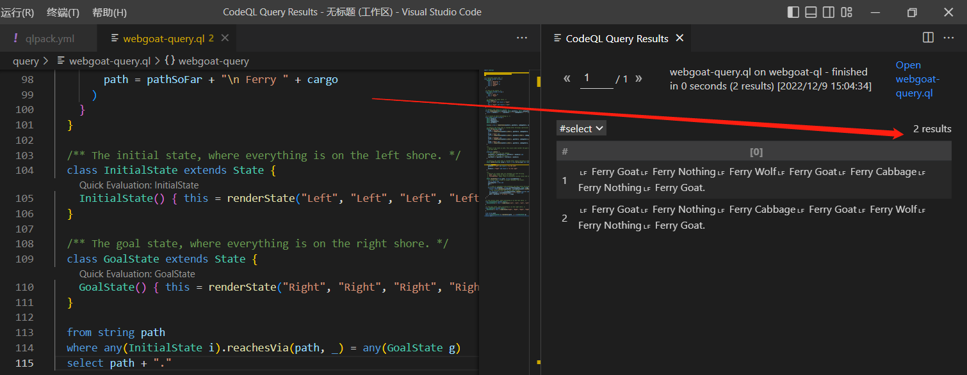
Task: Open the customize layout icon
Action: click(x=847, y=12)
